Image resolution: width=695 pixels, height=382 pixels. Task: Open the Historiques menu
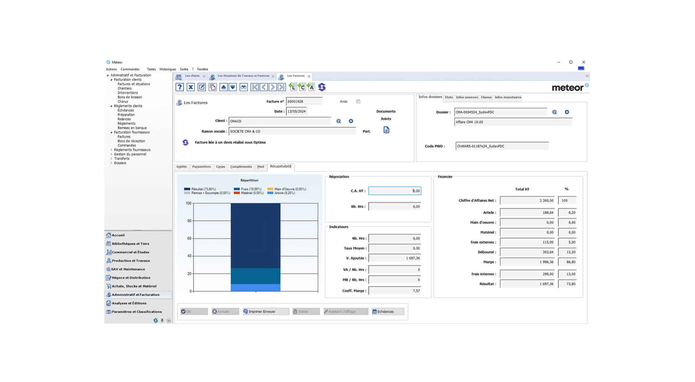(168, 69)
